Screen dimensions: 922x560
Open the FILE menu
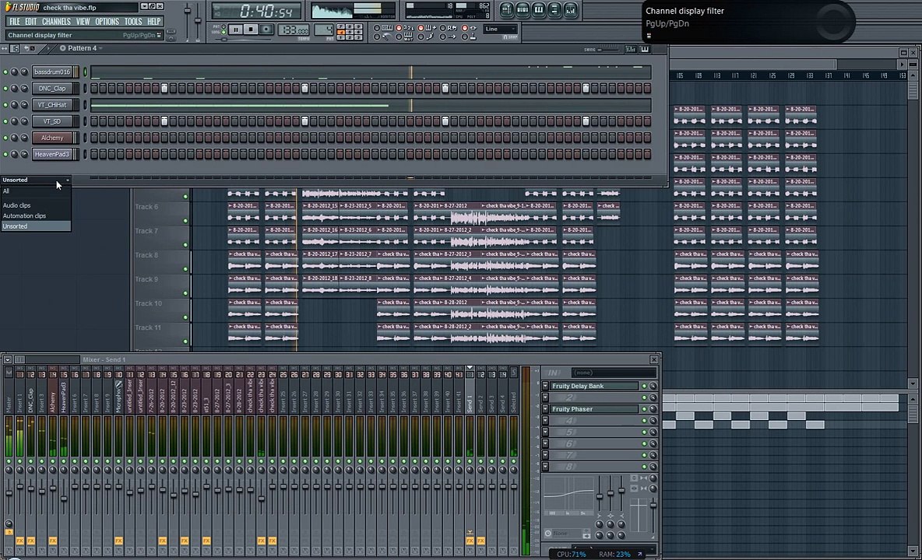coord(15,21)
